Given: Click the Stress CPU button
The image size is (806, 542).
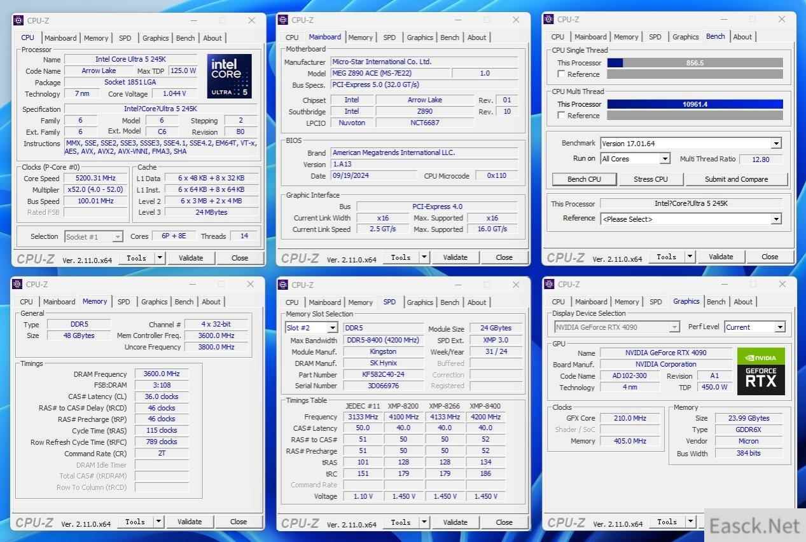Looking at the screenshot, I should pyautogui.click(x=650, y=179).
